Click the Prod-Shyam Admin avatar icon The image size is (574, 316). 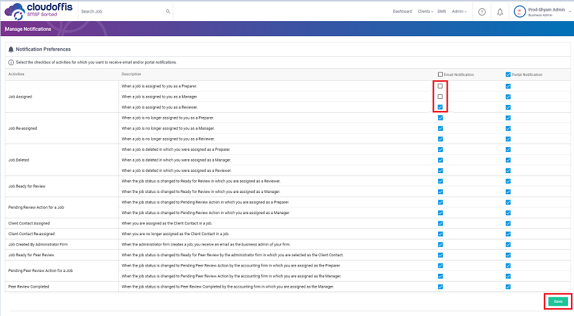(520, 11)
